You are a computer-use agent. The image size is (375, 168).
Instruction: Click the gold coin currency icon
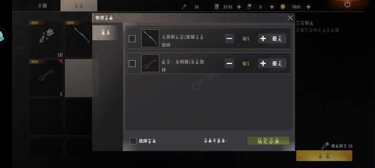point(283,7)
